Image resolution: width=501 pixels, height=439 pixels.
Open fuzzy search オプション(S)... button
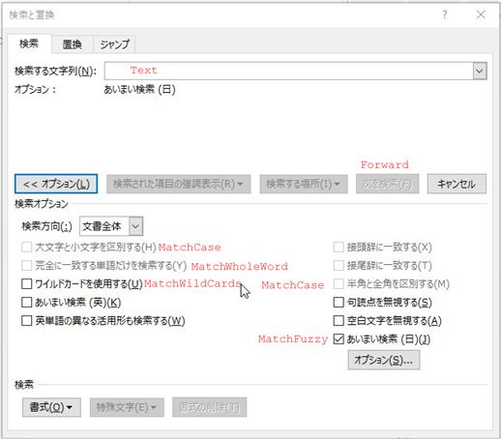(384, 360)
